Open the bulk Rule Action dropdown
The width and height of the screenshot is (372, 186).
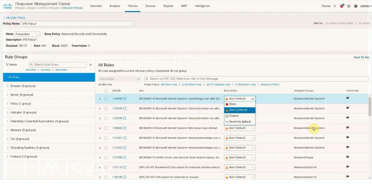[119, 79]
